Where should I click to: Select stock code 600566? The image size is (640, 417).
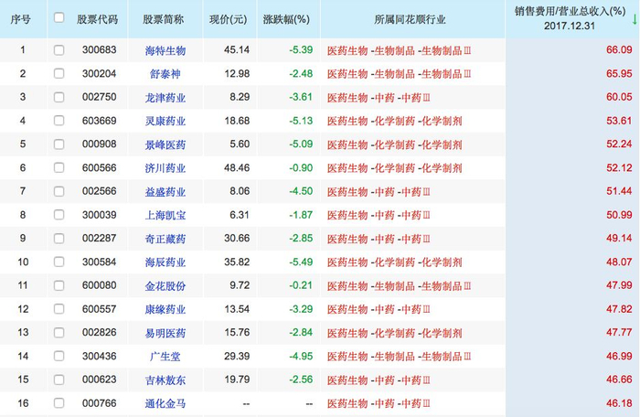(99, 167)
